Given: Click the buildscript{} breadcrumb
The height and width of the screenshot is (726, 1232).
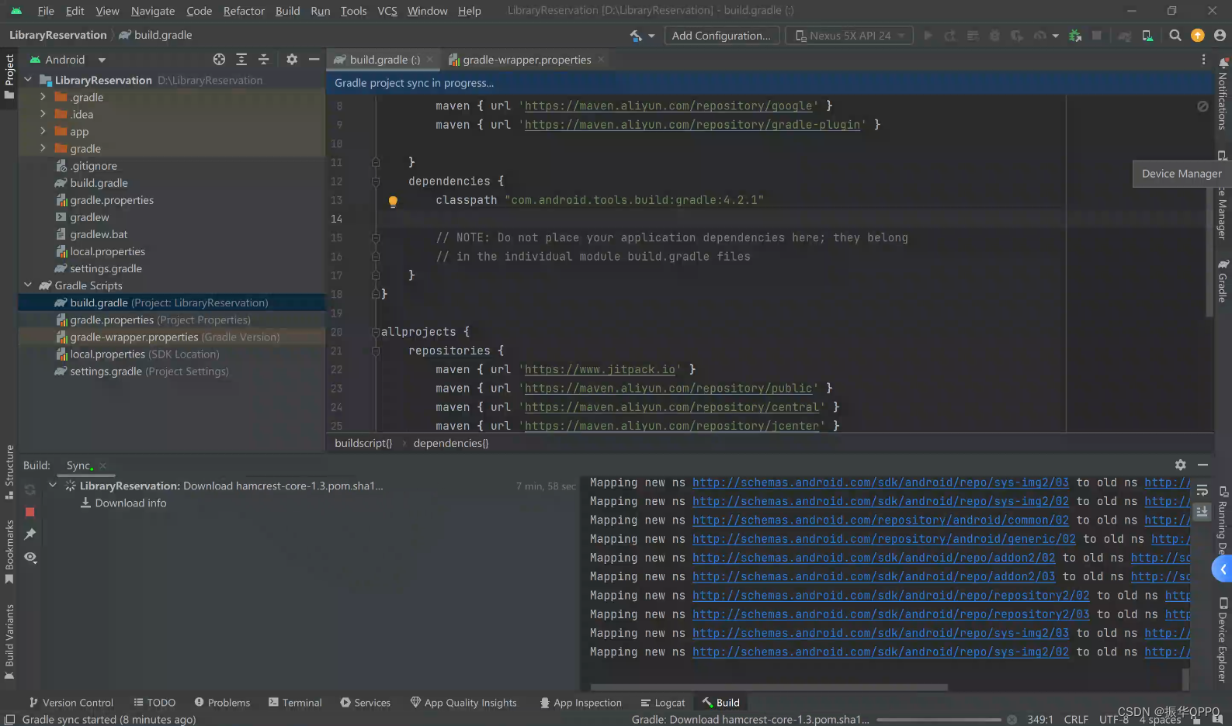Looking at the screenshot, I should click(363, 444).
